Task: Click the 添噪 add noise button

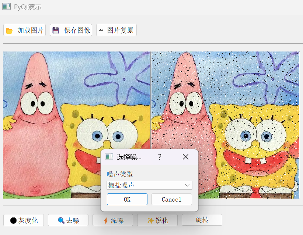Action: pyautogui.click(x=113, y=220)
